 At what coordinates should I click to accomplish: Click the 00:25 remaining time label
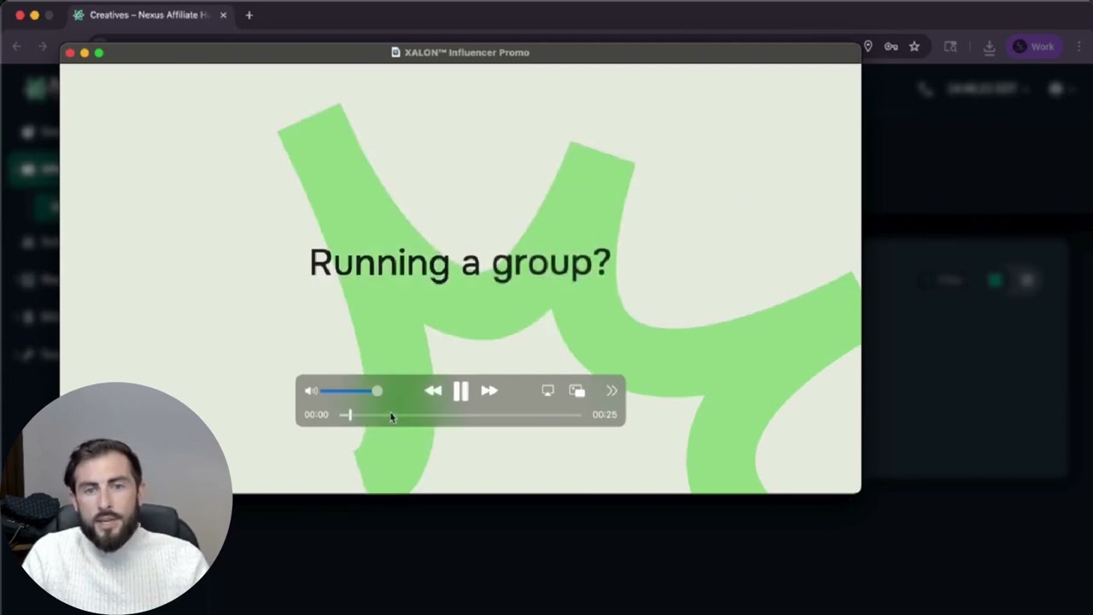pyautogui.click(x=605, y=415)
